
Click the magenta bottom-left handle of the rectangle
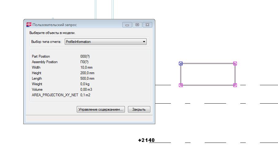(181, 85)
